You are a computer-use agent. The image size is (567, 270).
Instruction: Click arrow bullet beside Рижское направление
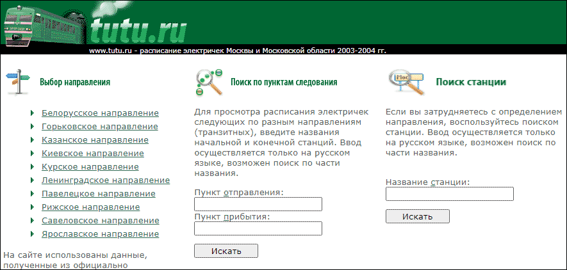[x=33, y=207]
